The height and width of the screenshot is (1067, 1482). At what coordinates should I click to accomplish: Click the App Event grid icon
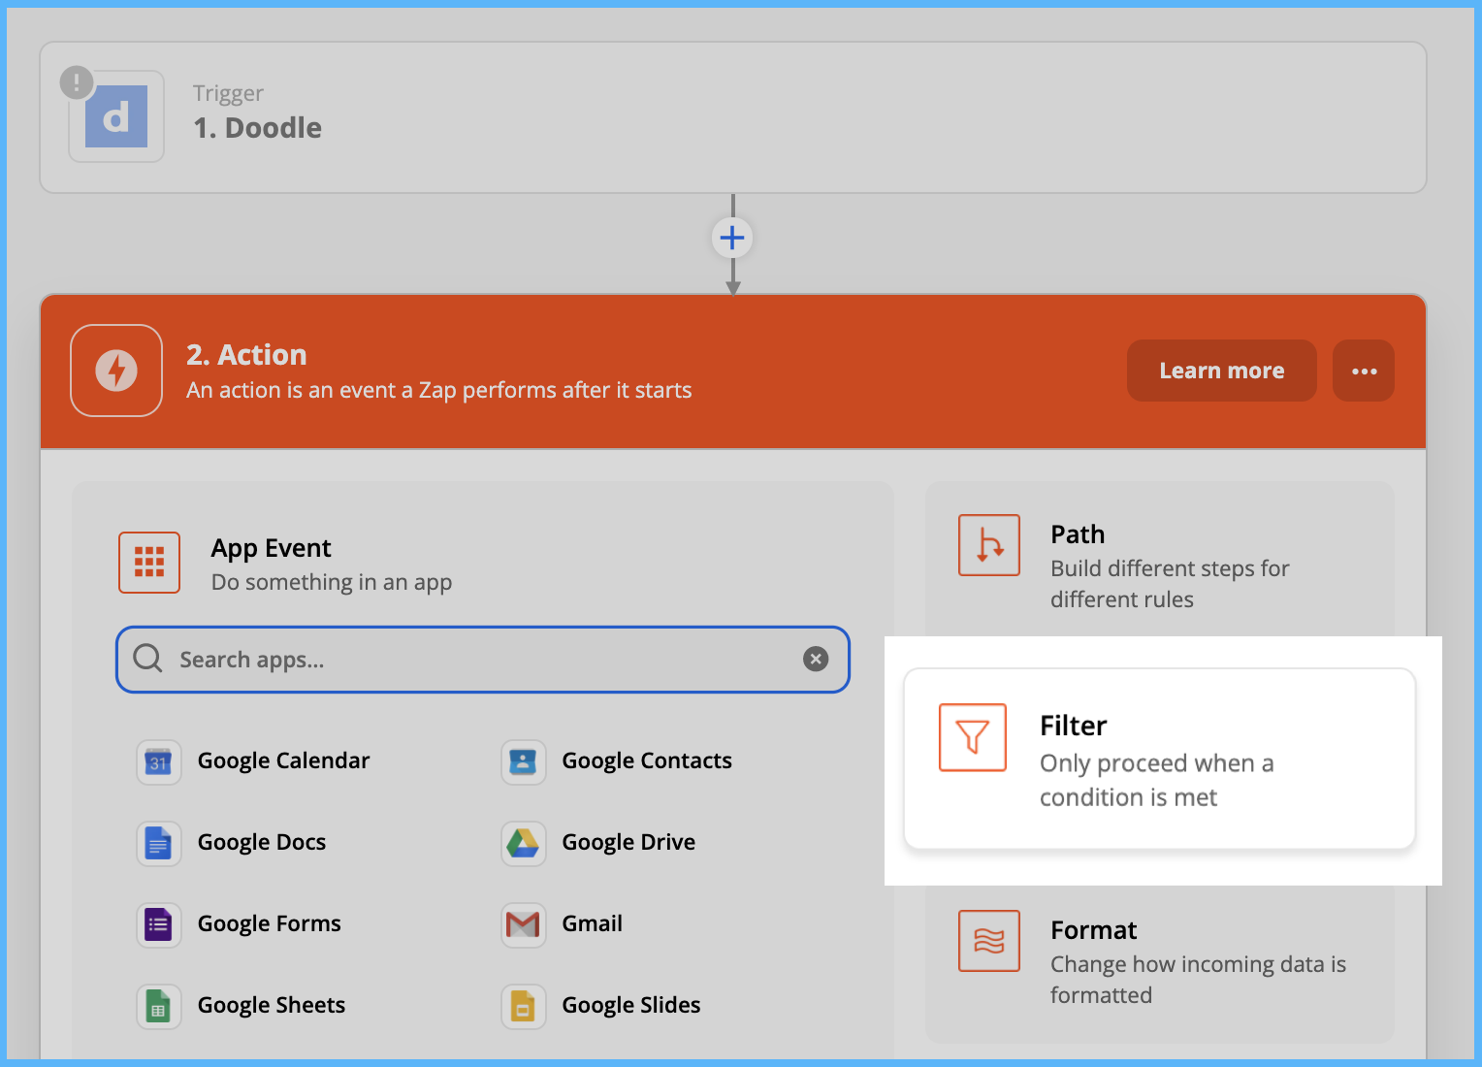(x=149, y=563)
